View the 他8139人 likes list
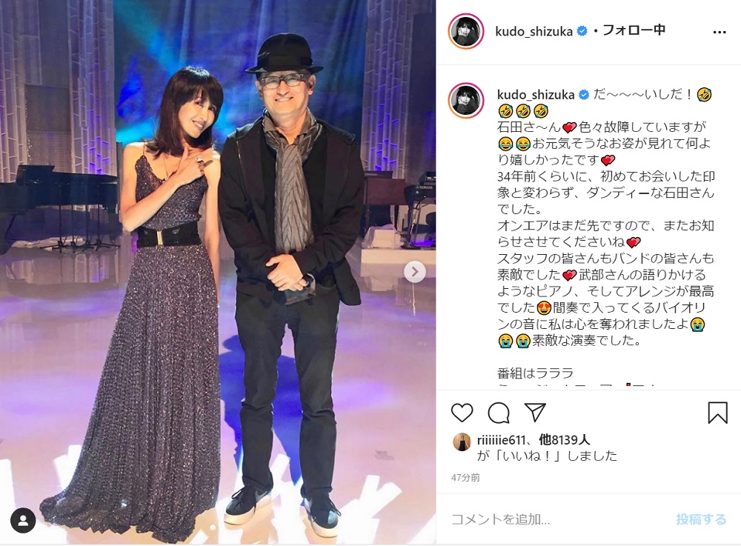The image size is (741, 546). (x=564, y=440)
